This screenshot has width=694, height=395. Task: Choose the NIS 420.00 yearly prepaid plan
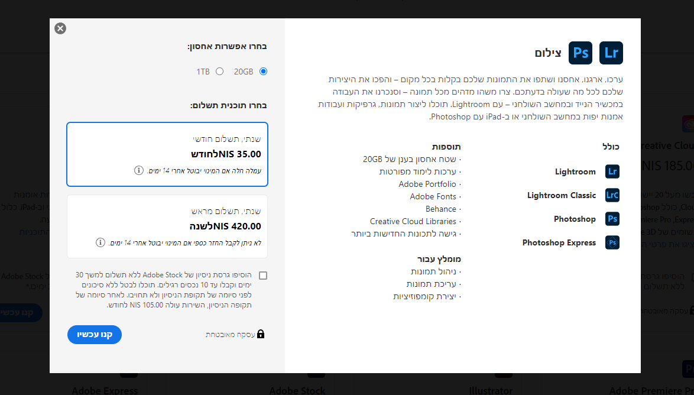(167, 226)
